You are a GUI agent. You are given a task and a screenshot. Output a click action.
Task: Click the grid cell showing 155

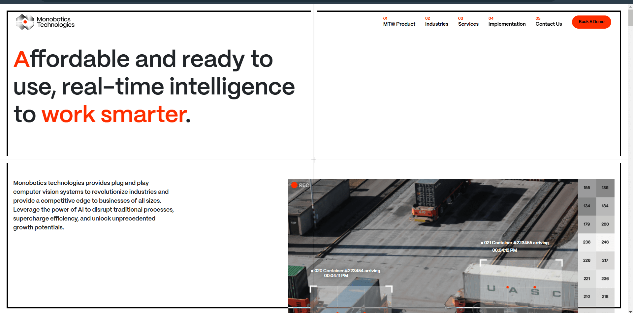pos(586,188)
